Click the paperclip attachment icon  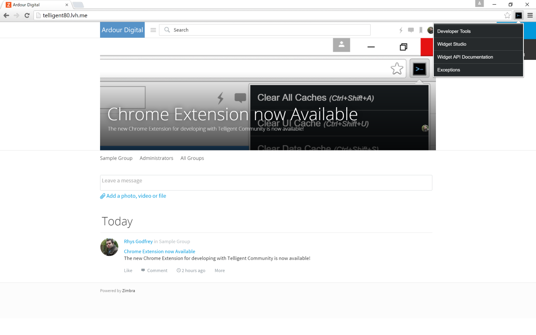click(x=103, y=196)
